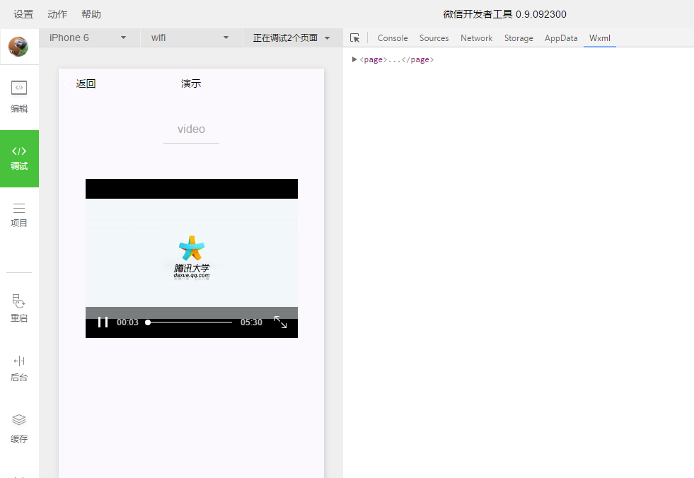Image resolution: width=694 pixels, height=478 pixels.
Task: Activate the element inspector picker icon
Action: pos(354,38)
